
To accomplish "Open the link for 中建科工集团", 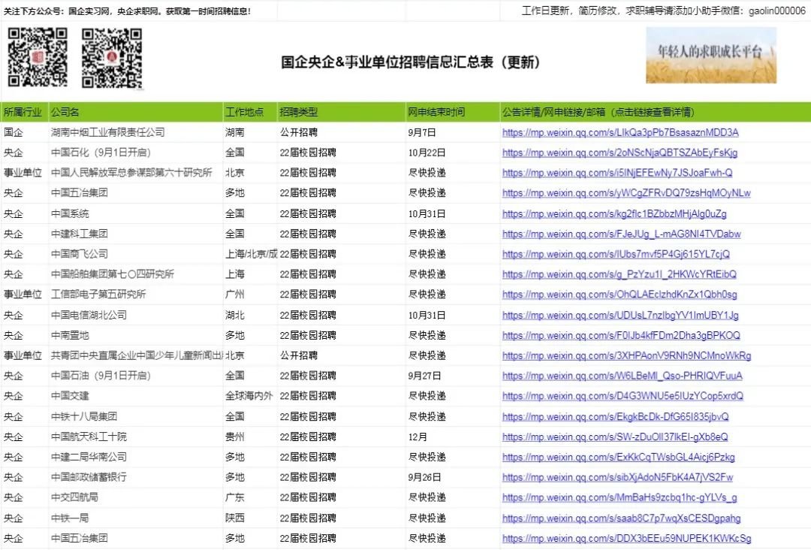I will [621, 234].
